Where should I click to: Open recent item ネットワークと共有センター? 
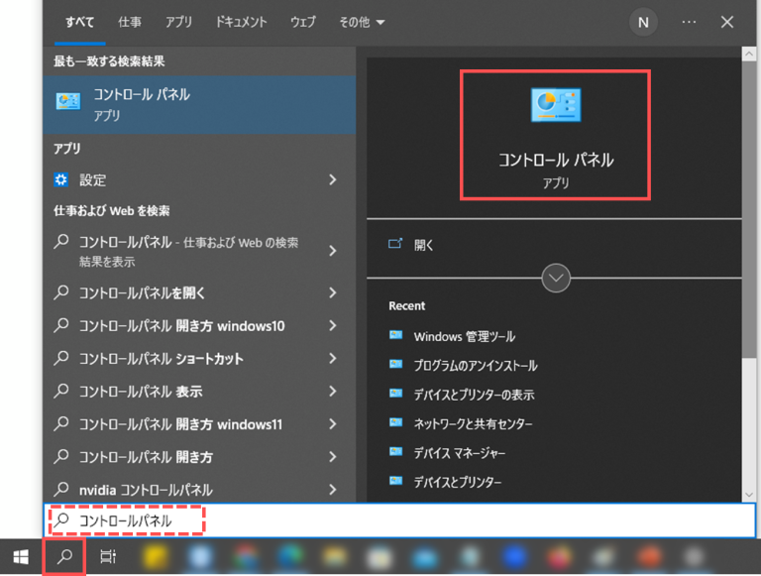pos(474,423)
